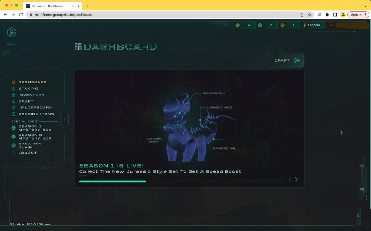
Task: Open a new browser tab
Action: click(87, 6)
